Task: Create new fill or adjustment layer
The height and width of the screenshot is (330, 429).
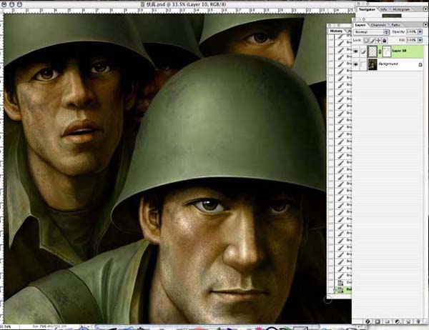Action: 398,322
